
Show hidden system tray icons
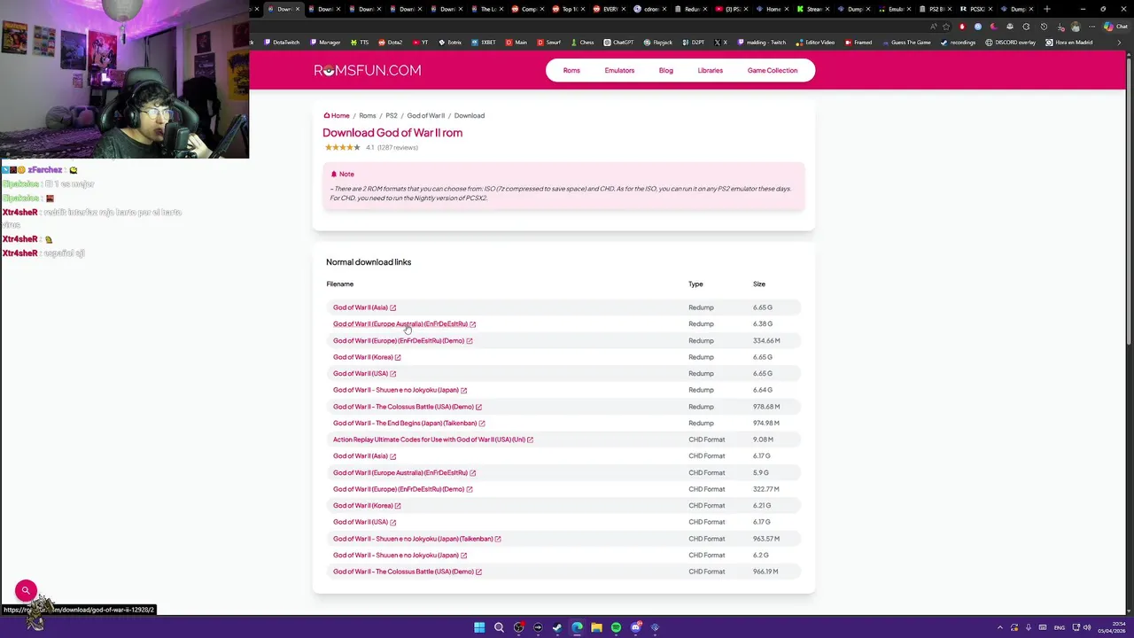click(x=1000, y=627)
